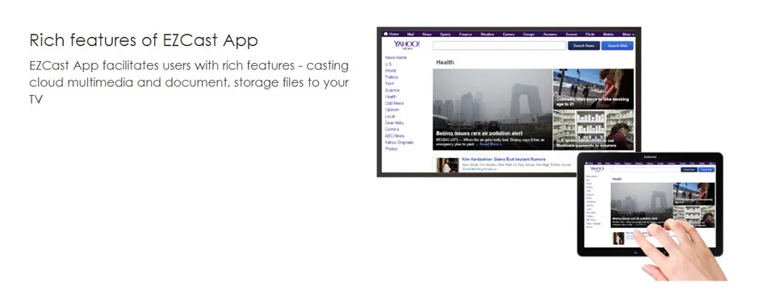Open the Colorado smoking age story on TV

[x=593, y=89]
